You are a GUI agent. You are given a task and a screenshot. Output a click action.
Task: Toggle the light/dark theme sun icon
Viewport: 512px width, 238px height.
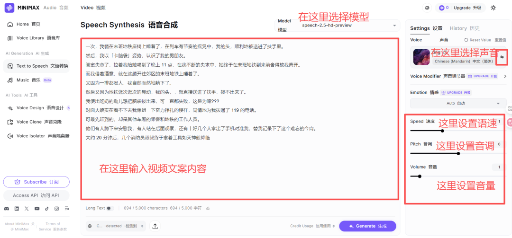point(493,8)
